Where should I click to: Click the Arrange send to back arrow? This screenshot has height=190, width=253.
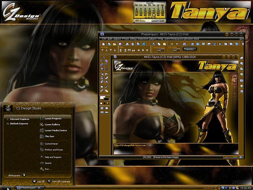115,50
